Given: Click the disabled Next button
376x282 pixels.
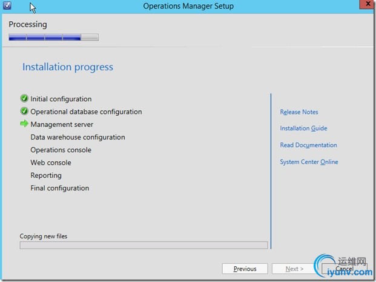Looking at the screenshot, I should (294, 269).
